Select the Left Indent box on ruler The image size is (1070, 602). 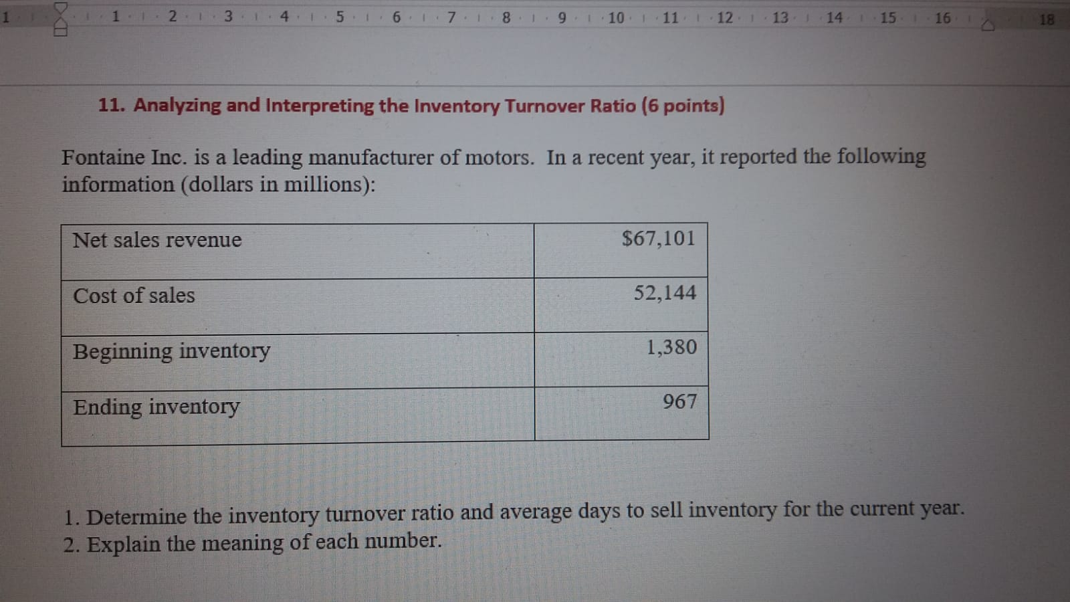click(x=60, y=31)
